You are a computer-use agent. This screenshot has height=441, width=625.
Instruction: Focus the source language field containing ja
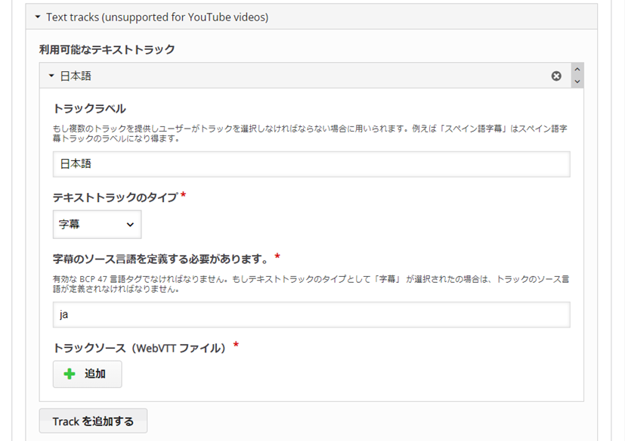[x=311, y=315]
